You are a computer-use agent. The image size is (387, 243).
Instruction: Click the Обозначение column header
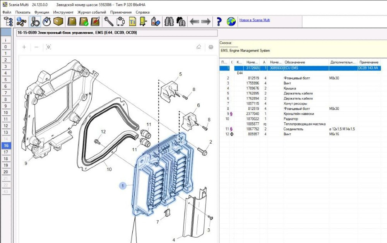click(x=295, y=62)
